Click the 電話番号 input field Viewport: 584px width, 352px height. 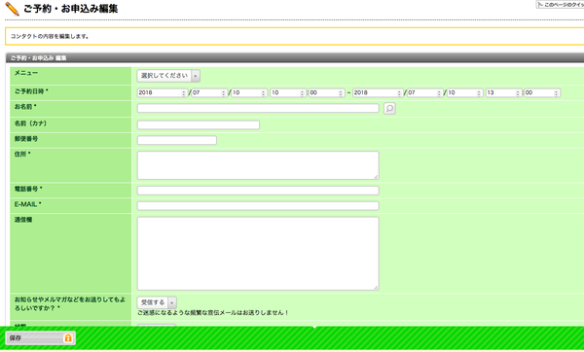258,191
